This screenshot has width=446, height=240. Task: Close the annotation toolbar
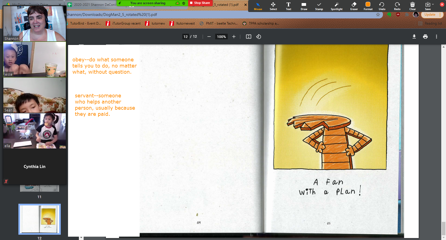pyautogui.click(x=442, y=4)
